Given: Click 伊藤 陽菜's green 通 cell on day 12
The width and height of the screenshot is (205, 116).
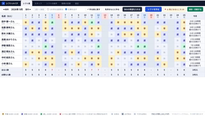Looking at the screenshot, I should [98, 46].
